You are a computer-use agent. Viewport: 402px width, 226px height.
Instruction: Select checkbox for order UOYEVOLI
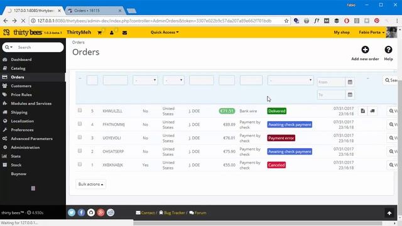coord(80,137)
